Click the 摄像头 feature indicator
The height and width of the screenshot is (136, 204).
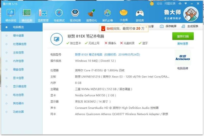click(x=111, y=43)
